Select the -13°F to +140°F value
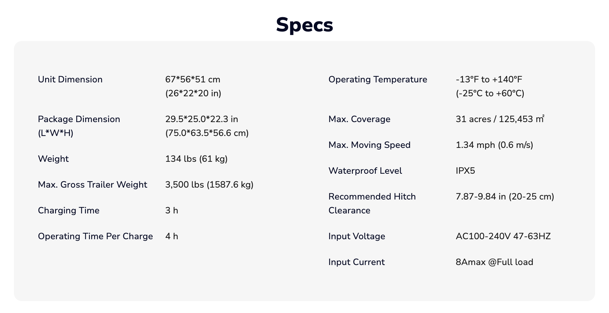This screenshot has height=313, width=609. 489,79
